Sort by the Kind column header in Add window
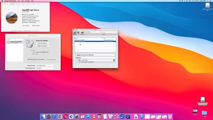Viewport: 213px width, 120px height. [110, 39]
